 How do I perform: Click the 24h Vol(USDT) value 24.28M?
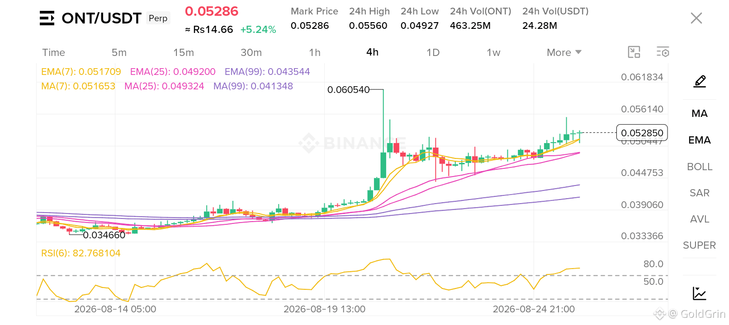[x=540, y=26]
